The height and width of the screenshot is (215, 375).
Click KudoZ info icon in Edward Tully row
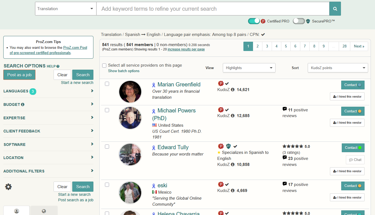(x=233, y=165)
